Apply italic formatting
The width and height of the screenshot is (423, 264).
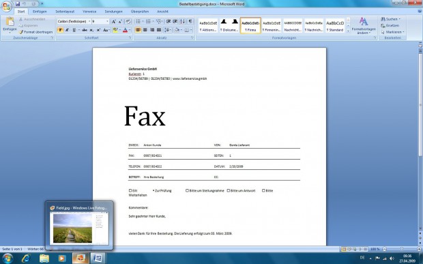coord(67,30)
